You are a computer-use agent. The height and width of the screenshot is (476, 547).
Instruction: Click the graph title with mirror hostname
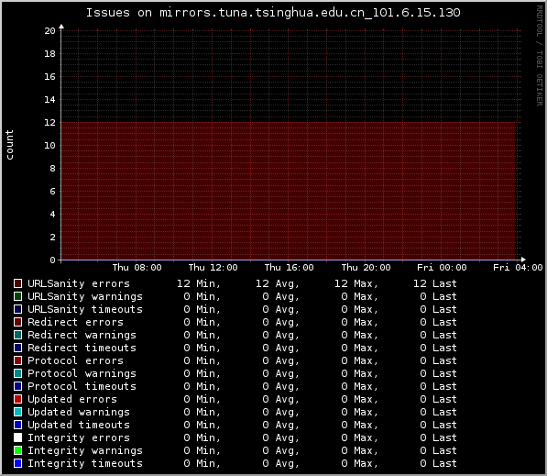pos(273,13)
